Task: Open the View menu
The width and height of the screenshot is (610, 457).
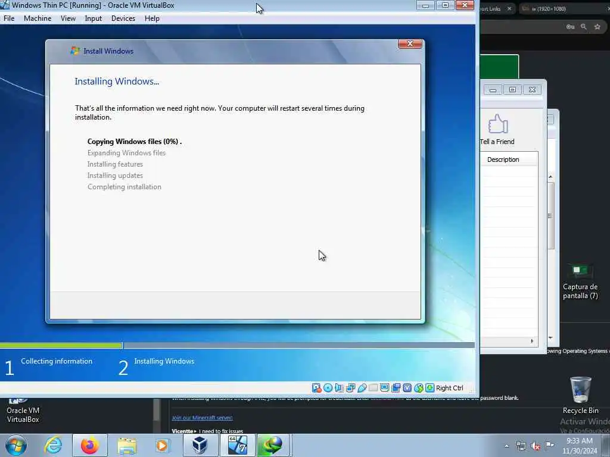Action: click(68, 18)
